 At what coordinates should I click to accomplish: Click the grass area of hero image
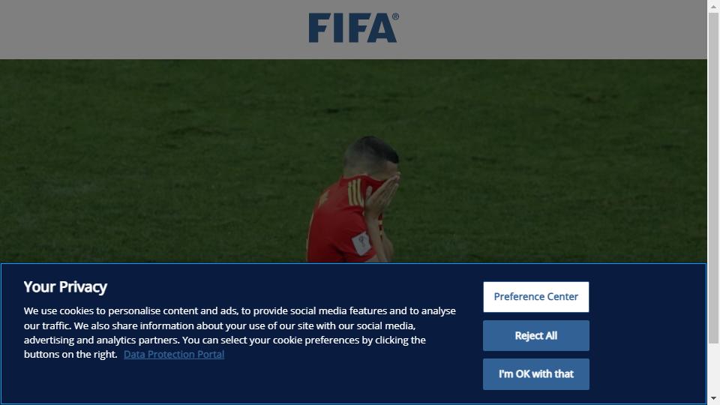coord(138,160)
